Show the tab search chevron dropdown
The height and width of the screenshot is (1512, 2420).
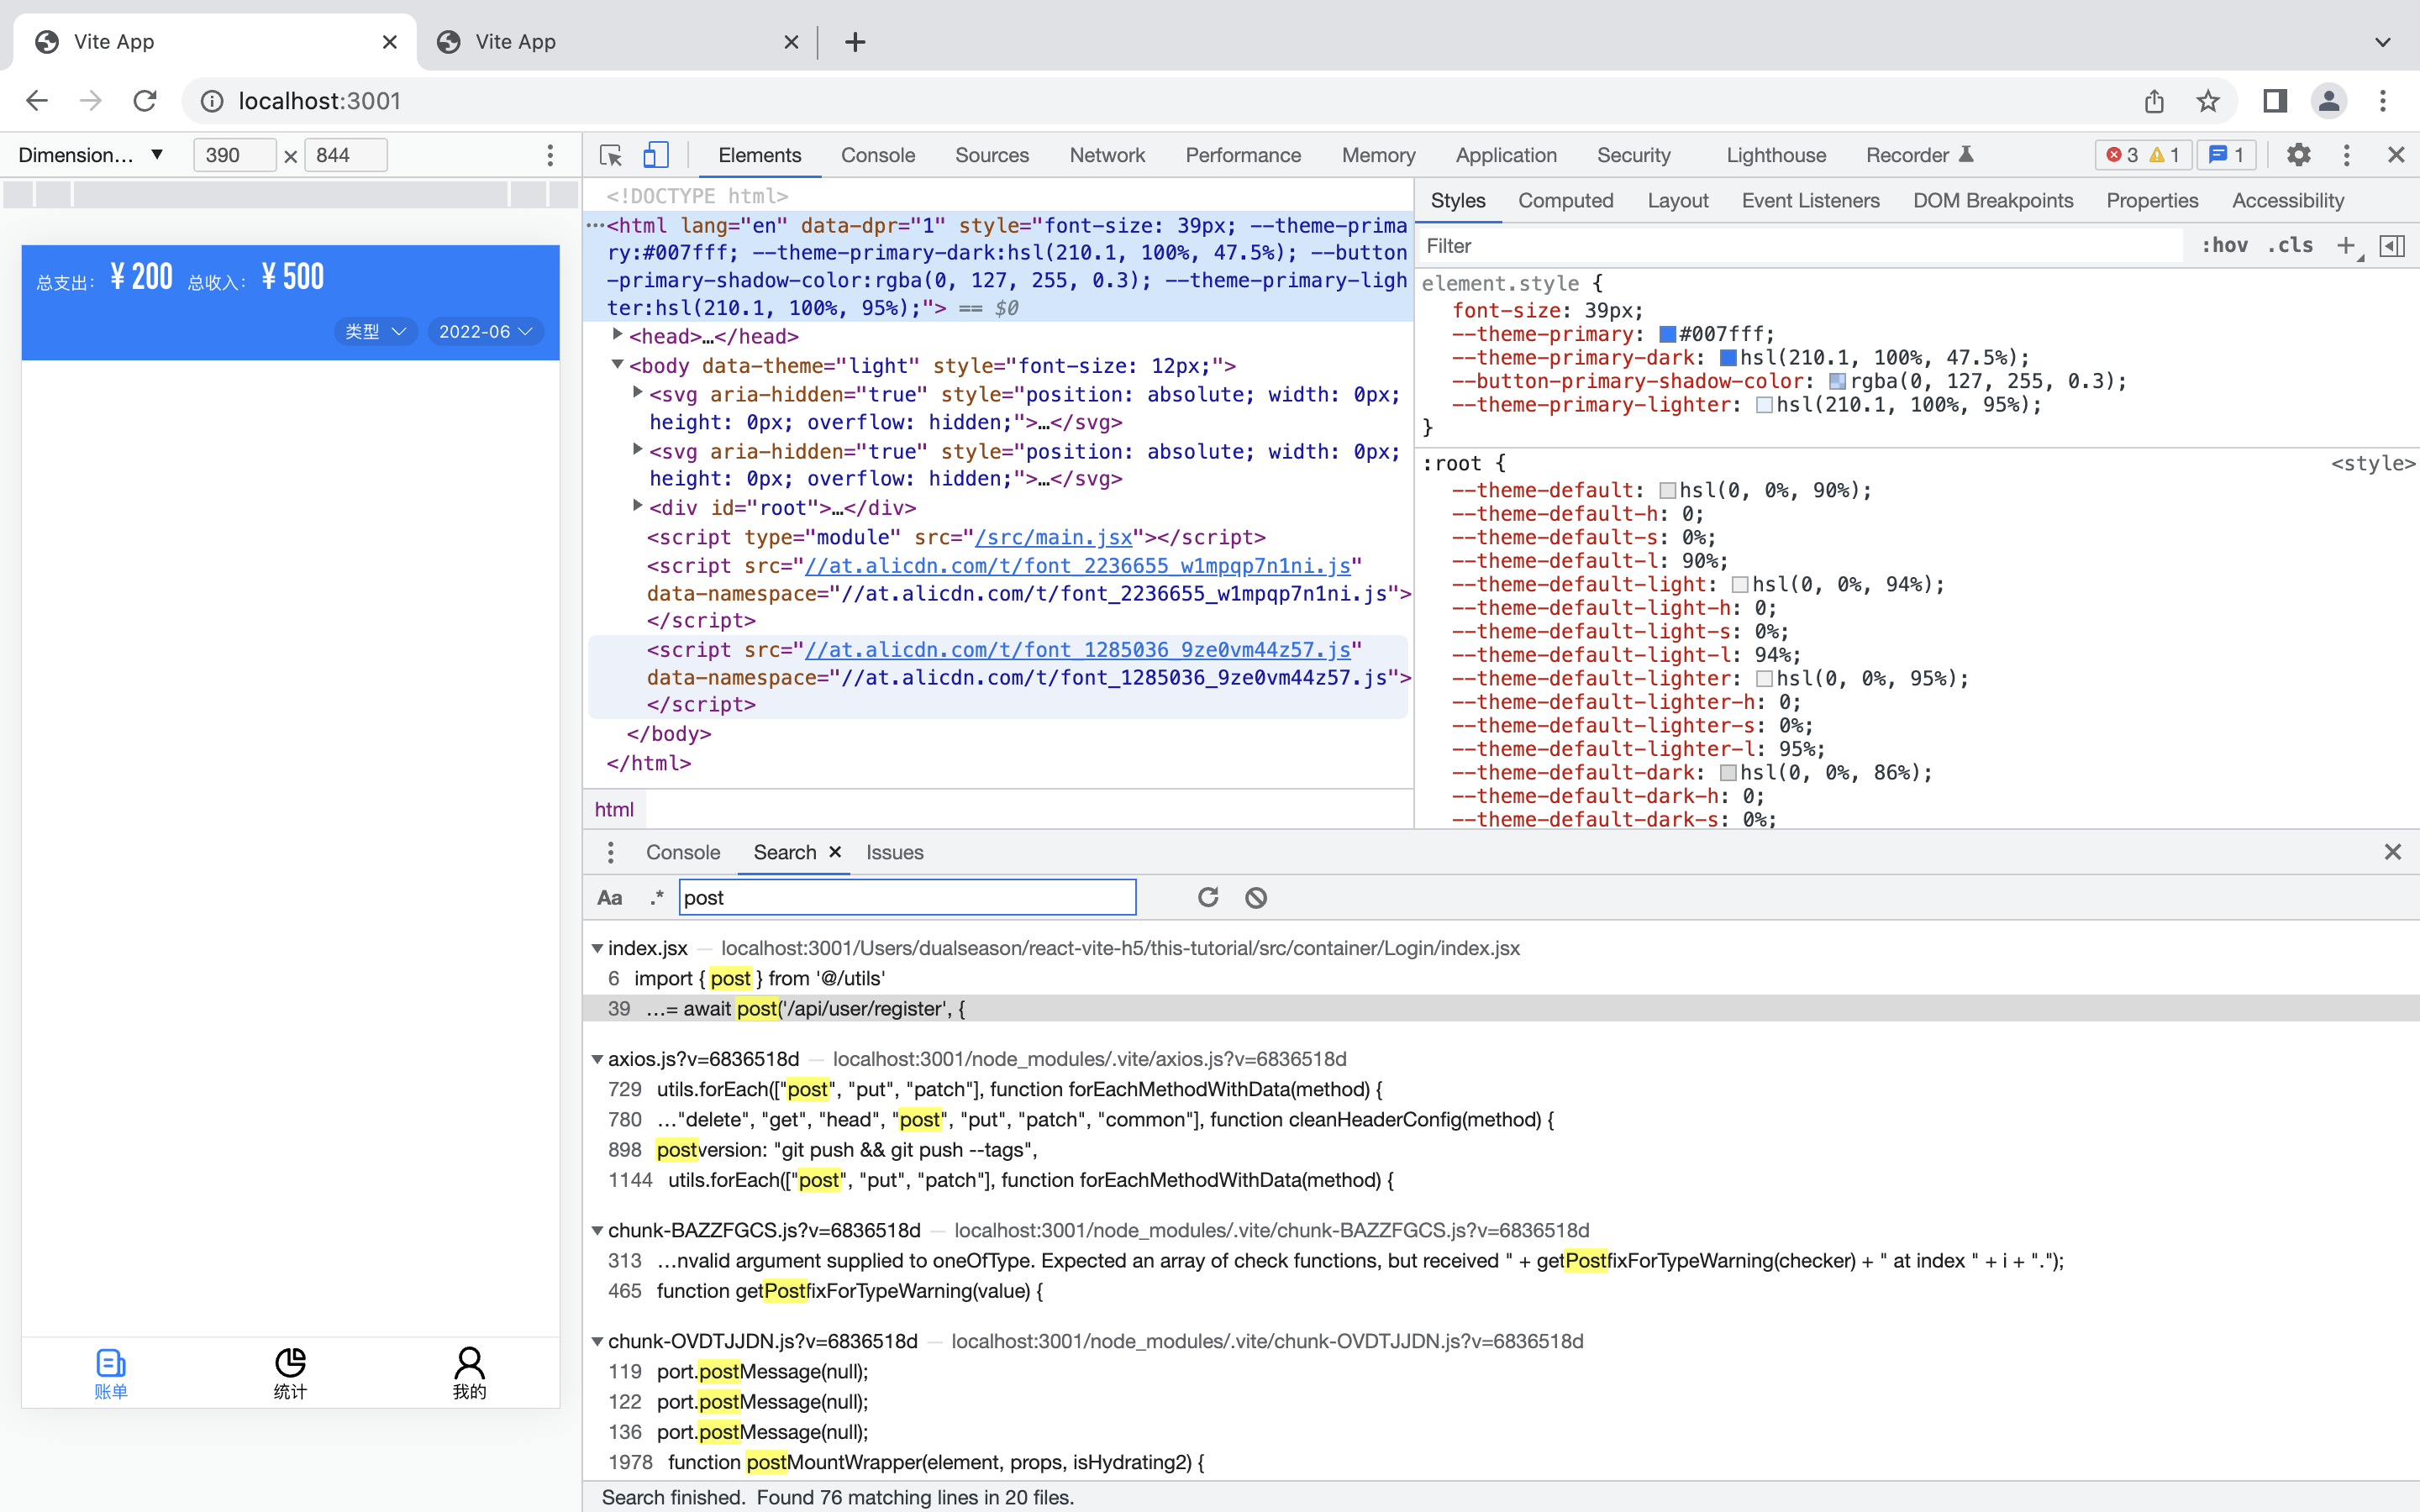(2383, 42)
